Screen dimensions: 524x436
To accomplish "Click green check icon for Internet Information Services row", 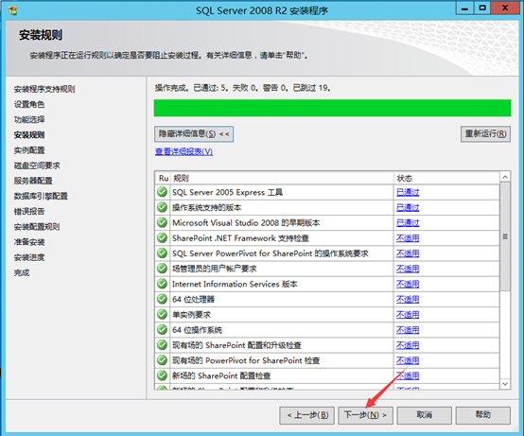I will [x=162, y=284].
